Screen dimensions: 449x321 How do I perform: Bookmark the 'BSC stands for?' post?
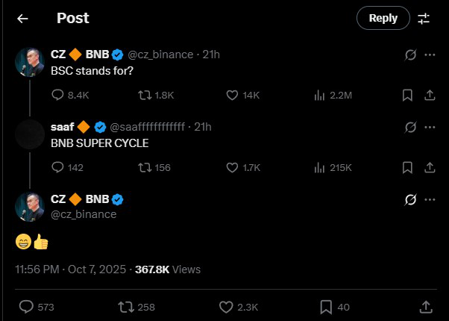tap(407, 95)
